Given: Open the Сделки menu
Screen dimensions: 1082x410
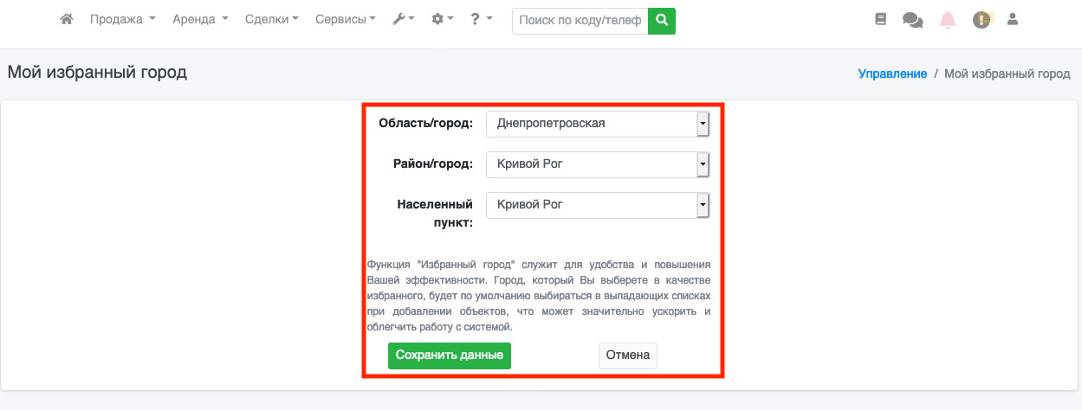Looking at the screenshot, I should coord(271,19).
